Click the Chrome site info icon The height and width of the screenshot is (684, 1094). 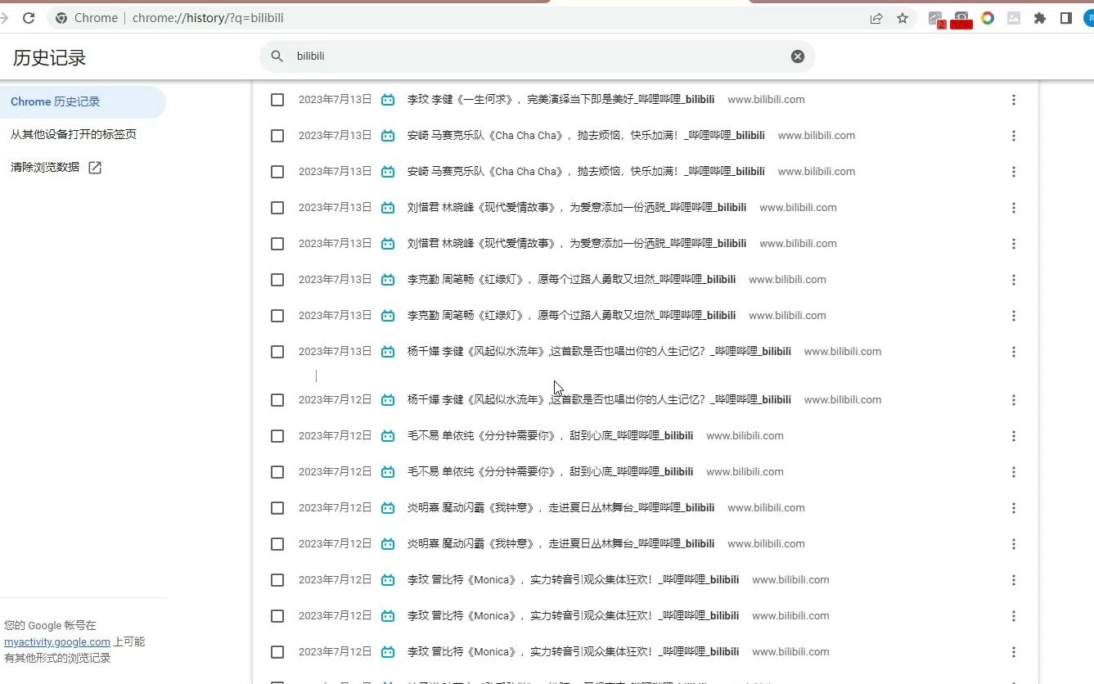[x=61, y=18]
